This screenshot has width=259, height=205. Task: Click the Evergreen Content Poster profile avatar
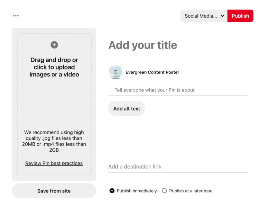tap(116, 72)
